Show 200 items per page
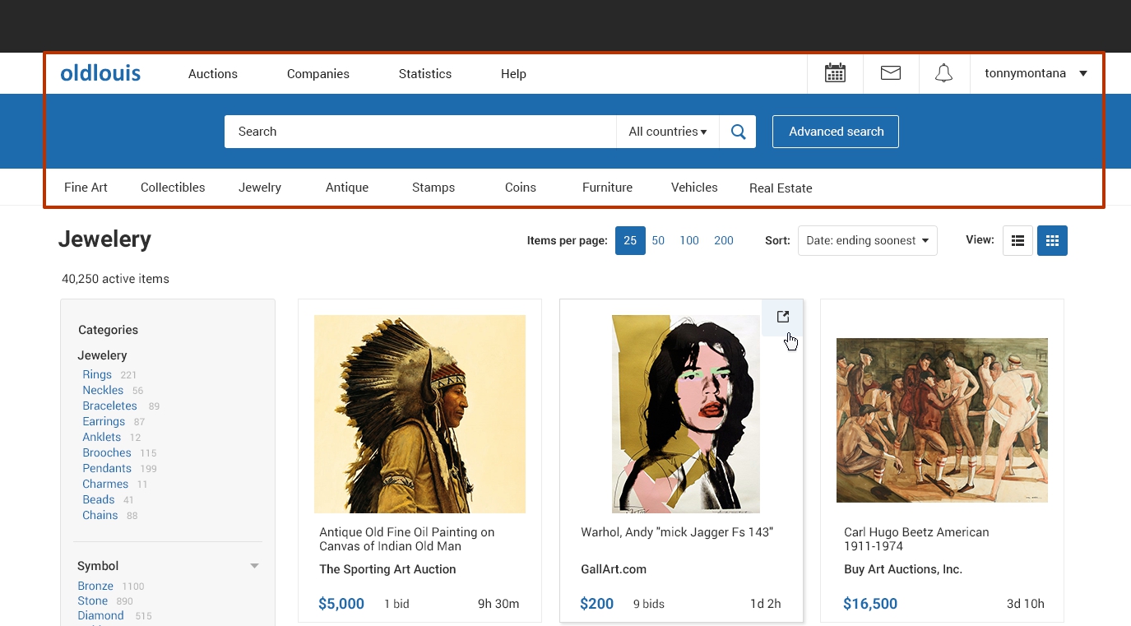Viewport: 1131px width, 626px height. (724, 240)
